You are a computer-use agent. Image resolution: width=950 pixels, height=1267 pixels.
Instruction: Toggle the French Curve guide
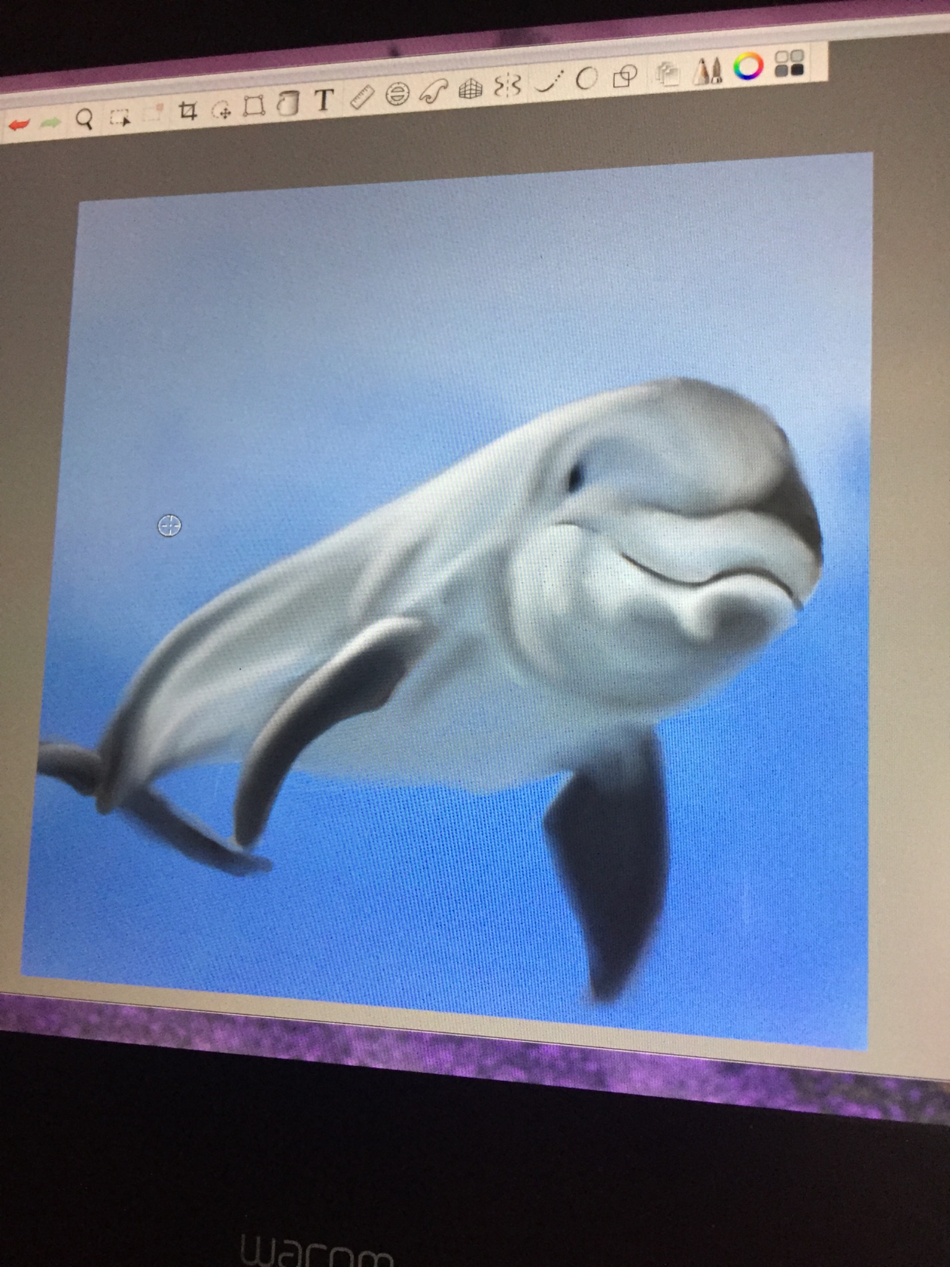point(433,92)
